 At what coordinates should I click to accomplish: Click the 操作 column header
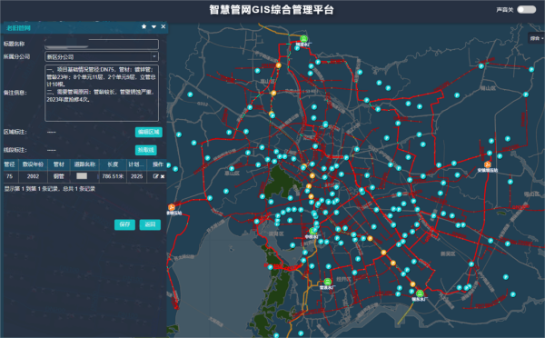(158, 164)
